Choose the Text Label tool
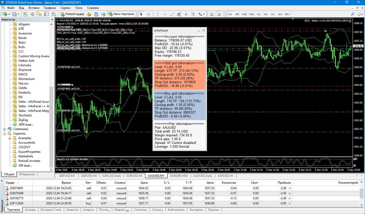The image size is (365, 214). (x=193, y=14)
